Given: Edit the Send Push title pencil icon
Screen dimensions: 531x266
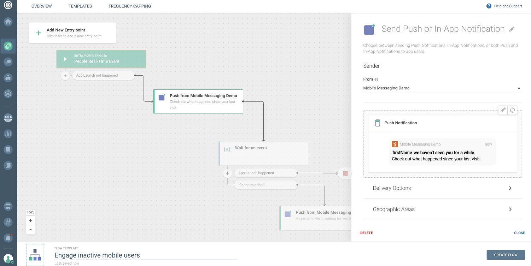Looking at the screenshot, I should click(512, 29).
